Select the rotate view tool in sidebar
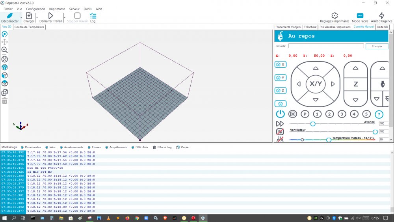The width and height of the screenshot is (394, 222). [x=4, y=34]
